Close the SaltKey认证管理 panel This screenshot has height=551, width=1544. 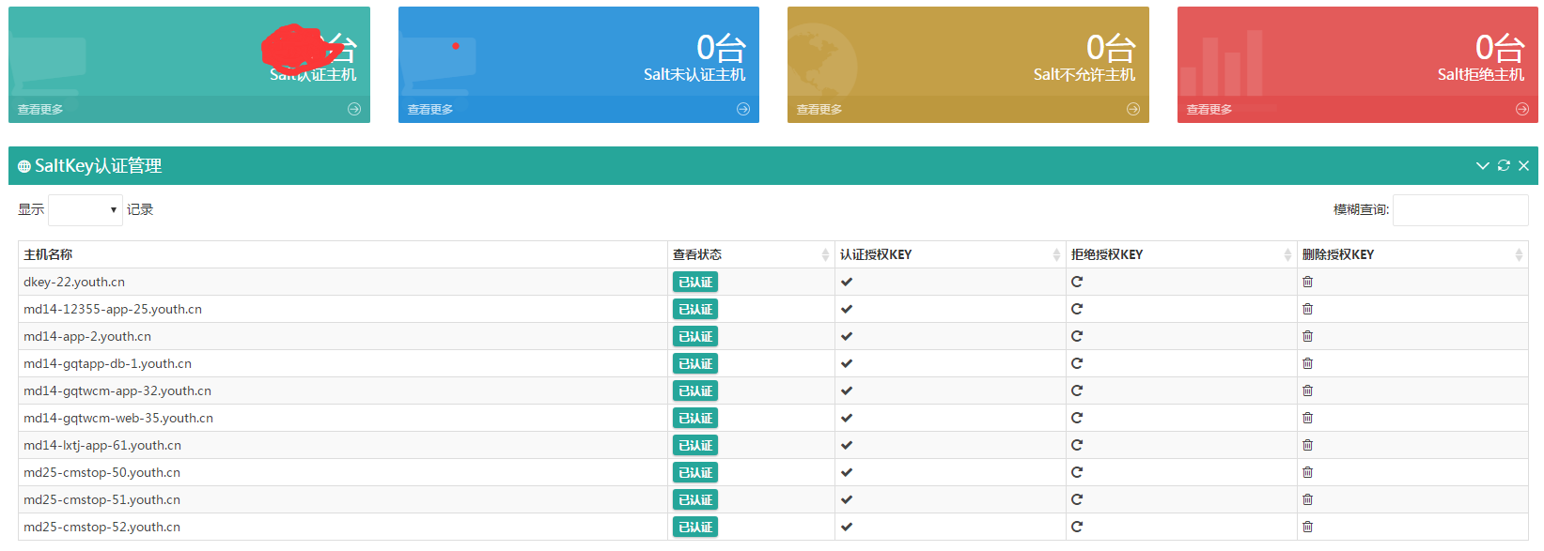[1523, 165]
